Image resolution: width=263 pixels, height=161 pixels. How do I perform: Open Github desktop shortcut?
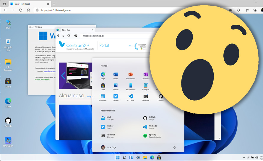point(8,122)
